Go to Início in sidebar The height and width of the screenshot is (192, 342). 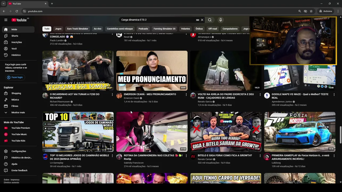pos(18,29)
